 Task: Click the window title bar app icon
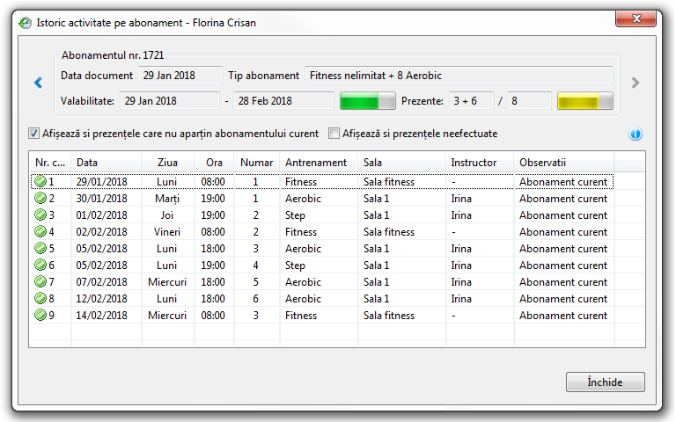coord(26,23)
